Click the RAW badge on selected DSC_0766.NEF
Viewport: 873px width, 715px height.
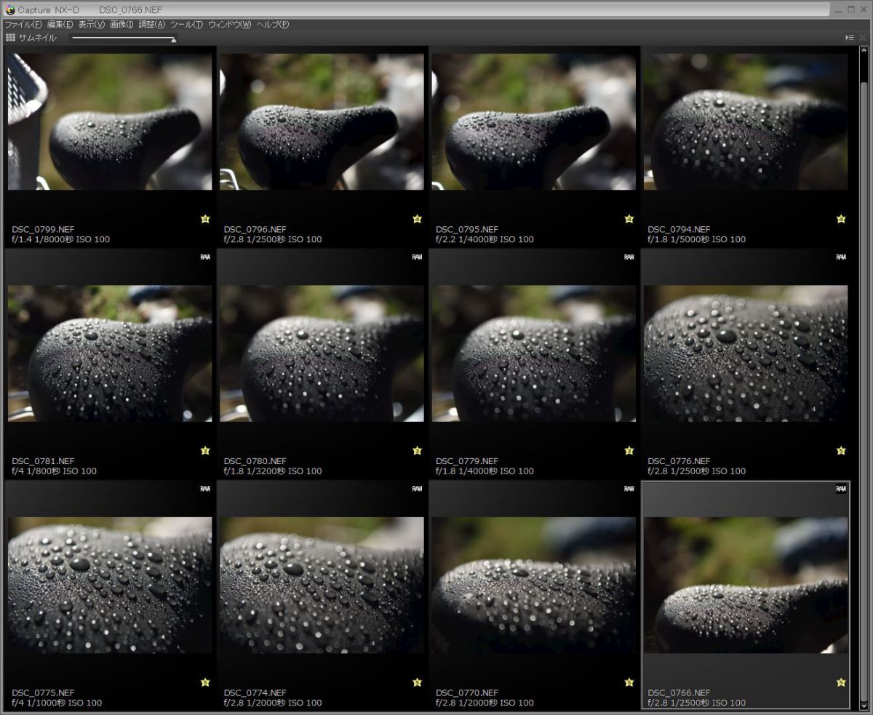click(x=841, y=489)
